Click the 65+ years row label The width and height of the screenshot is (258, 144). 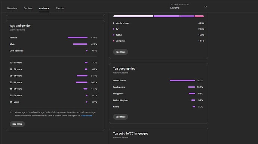click(15, 102)
